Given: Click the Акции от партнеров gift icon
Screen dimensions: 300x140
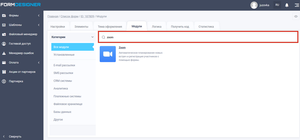Looking at the screenshot, I should [4, 72].
